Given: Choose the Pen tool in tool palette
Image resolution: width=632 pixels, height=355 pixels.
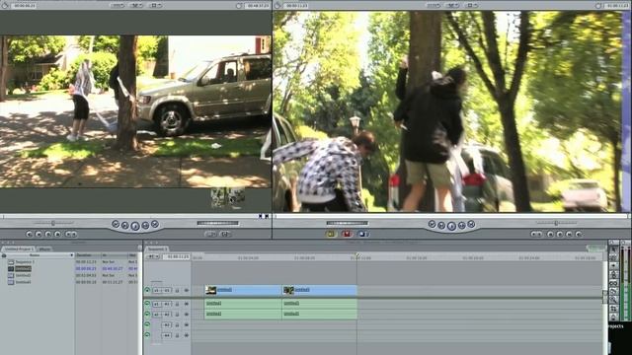Looking at the screenshot, I should (x=613, y=317).
